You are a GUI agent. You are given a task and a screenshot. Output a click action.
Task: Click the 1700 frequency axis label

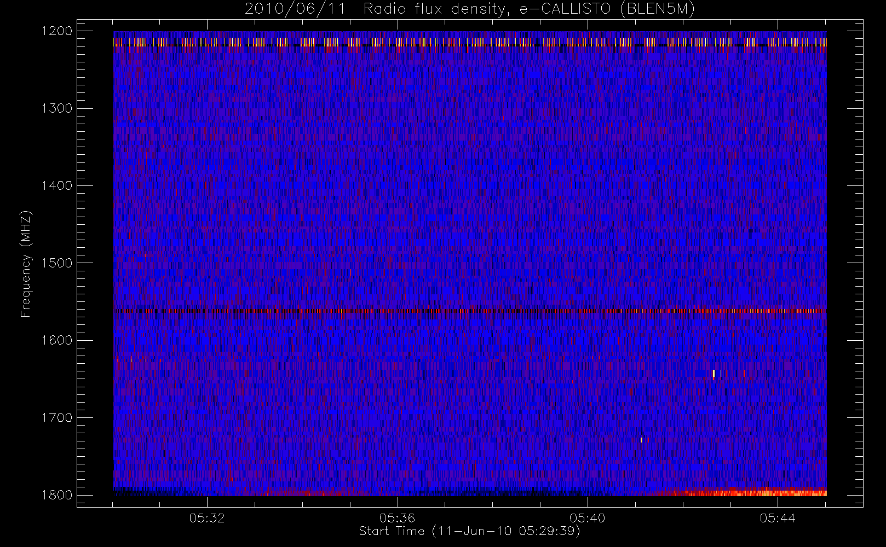(57, 417)
